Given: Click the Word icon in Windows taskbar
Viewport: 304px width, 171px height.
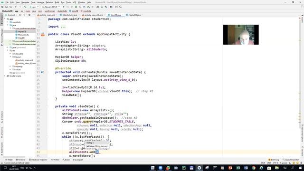Looking at the screenshot, I should pyautogui.click(x=246, y=168).
